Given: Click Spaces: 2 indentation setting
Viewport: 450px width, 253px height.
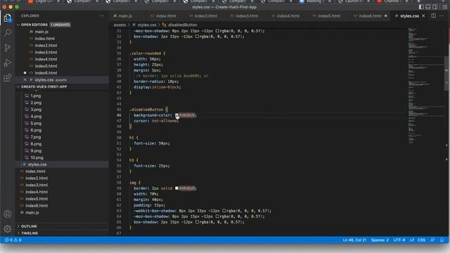Looking at the screenshot, I should 380,240.
